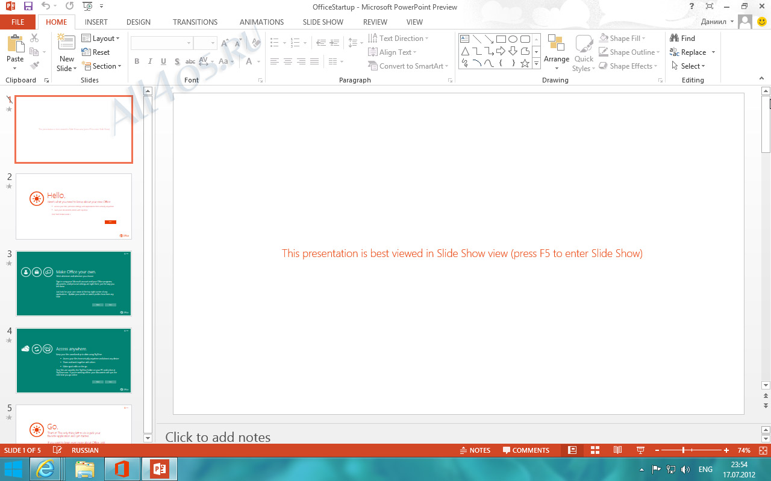Open the Section dropdown

(x=102, y=66)
